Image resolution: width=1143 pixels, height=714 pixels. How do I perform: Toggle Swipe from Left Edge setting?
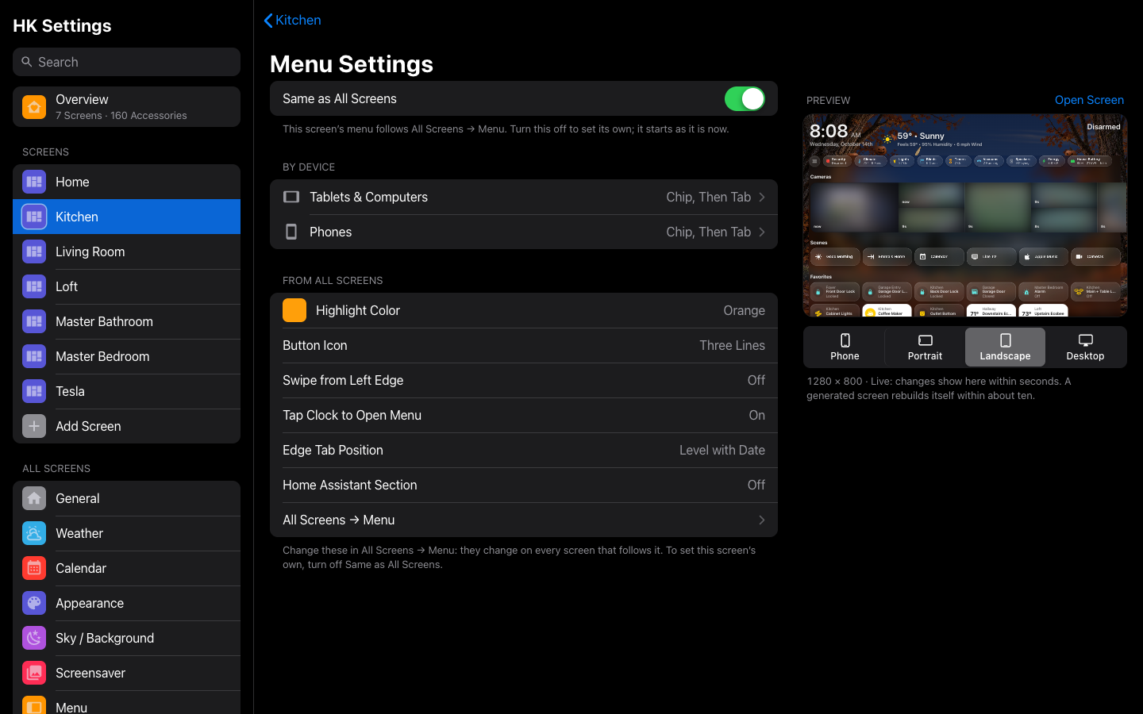pos(524,380)
